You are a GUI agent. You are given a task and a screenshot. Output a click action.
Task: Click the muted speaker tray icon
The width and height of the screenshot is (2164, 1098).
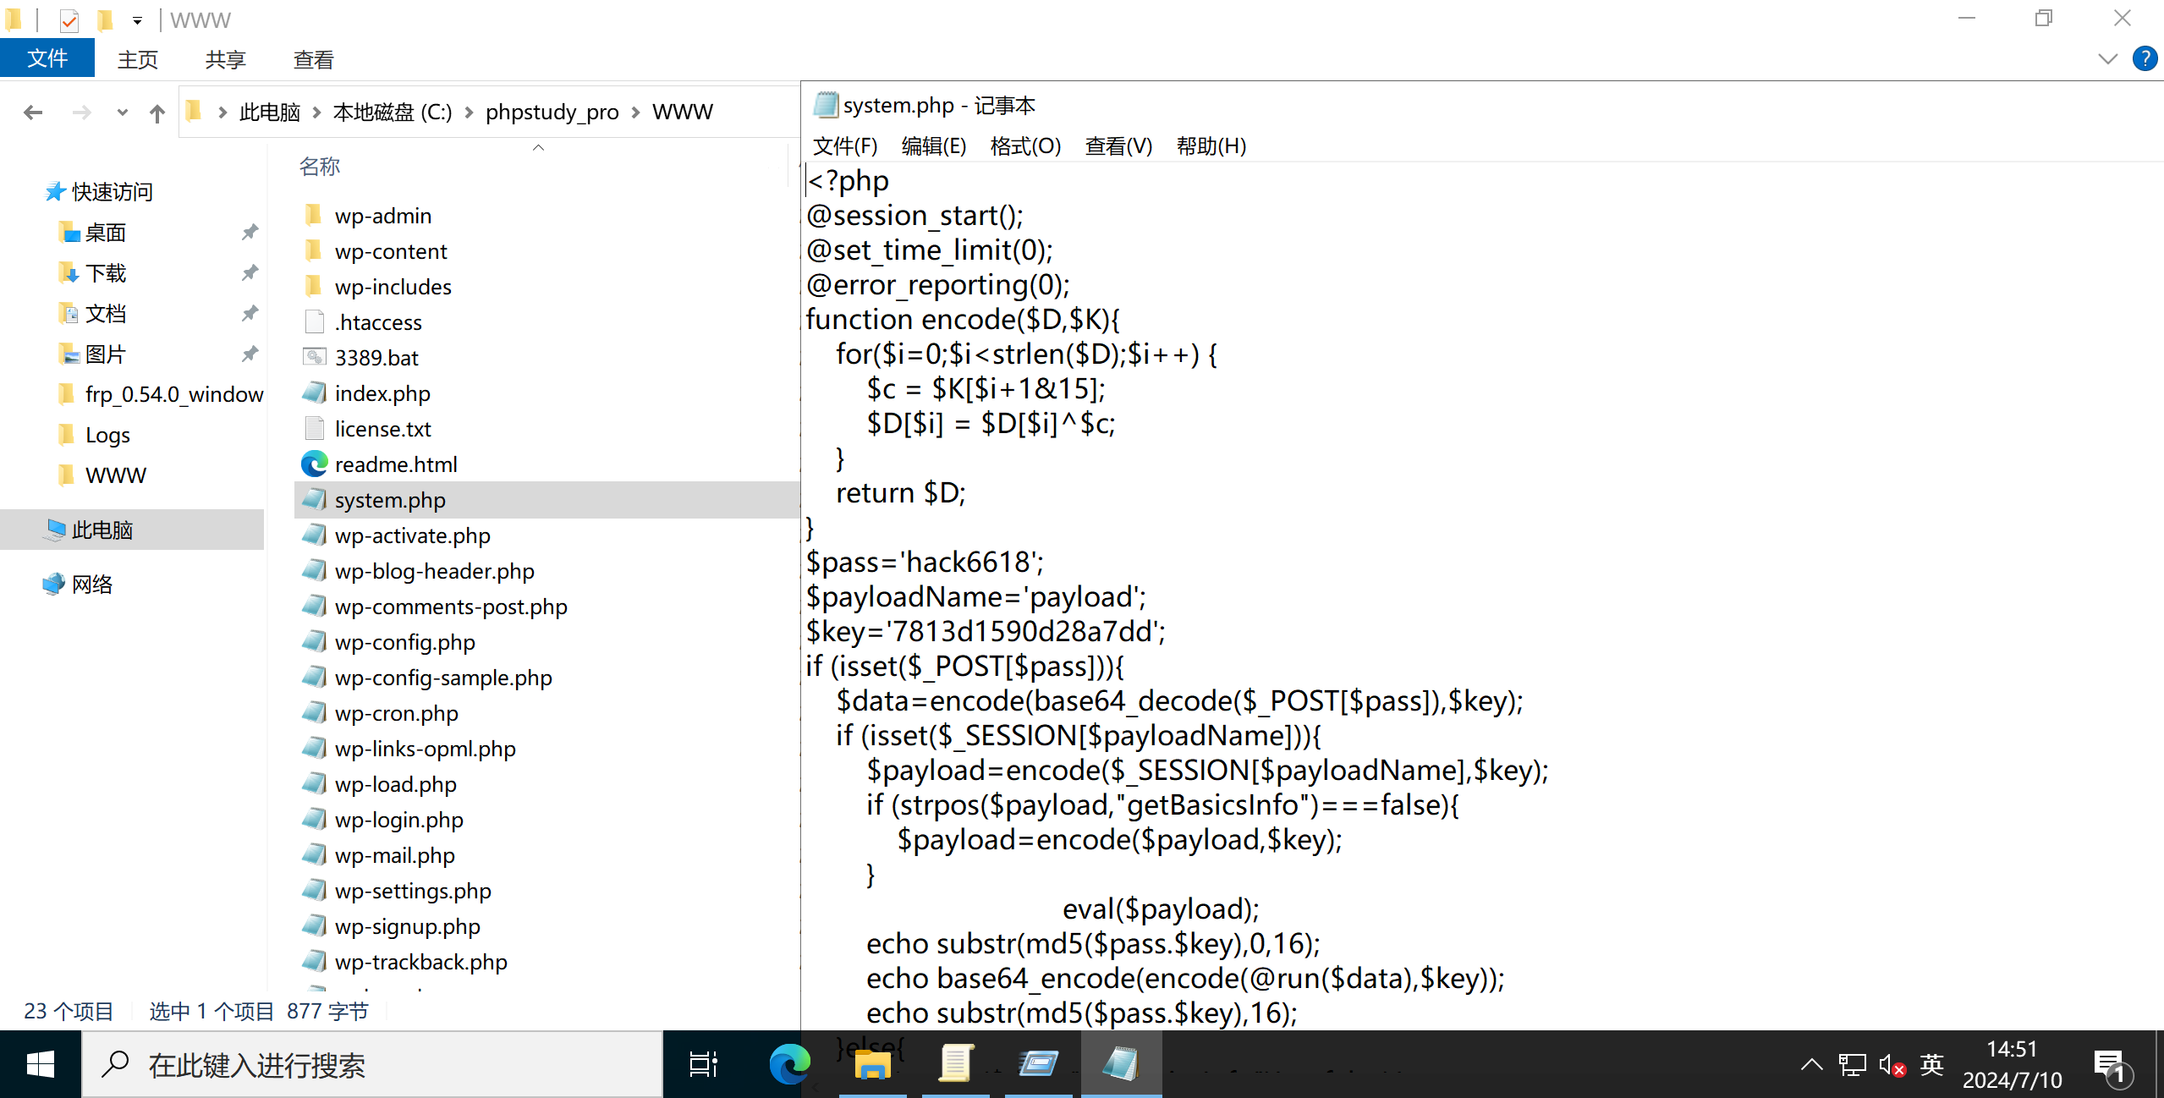[1891, 1064]
